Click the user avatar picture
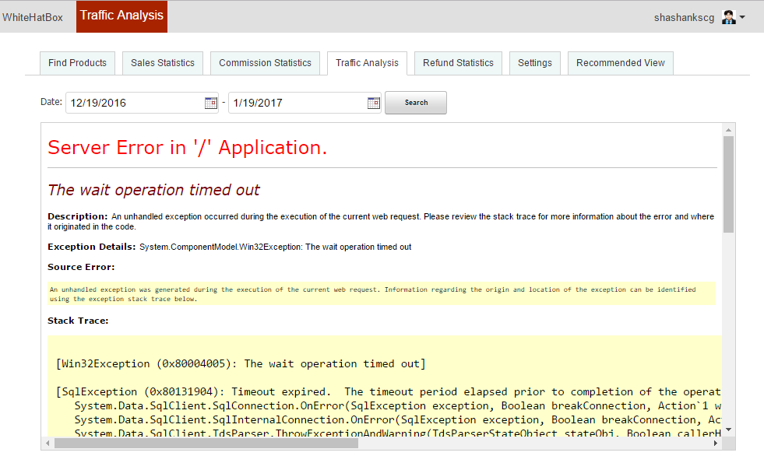The width and height of the screenshot is (764, 463). click(728, 17)
